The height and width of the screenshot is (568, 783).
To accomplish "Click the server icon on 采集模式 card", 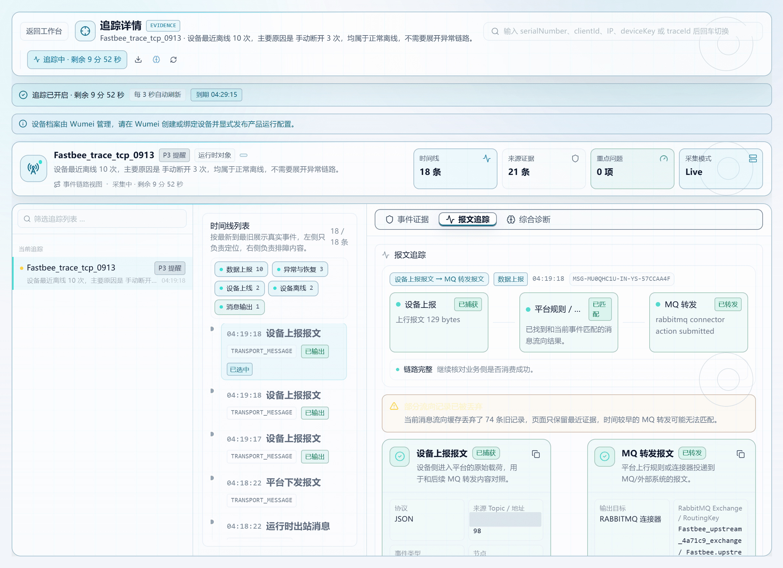I will pos(753,158).
